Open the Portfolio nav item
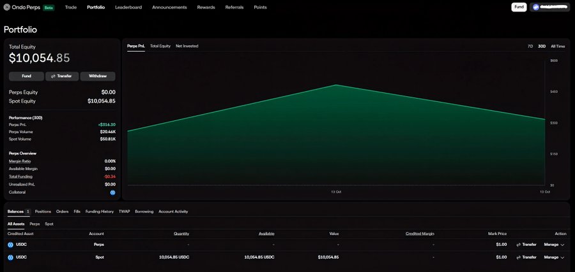575x272 pixels. tap(96, 7)
